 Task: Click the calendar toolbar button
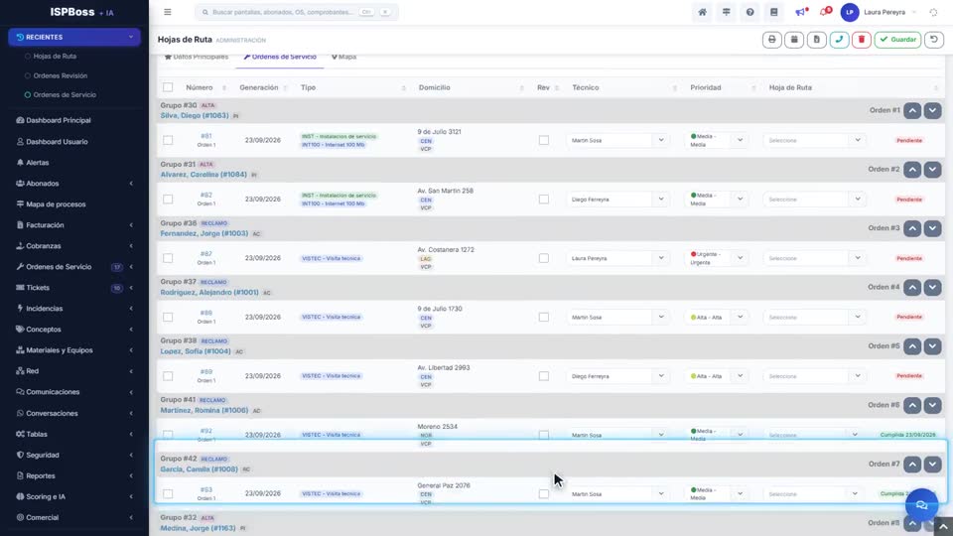tap(794, 40)
